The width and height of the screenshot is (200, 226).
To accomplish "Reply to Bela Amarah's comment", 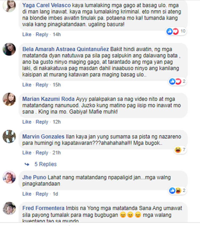I will click(x=42, y=85).
